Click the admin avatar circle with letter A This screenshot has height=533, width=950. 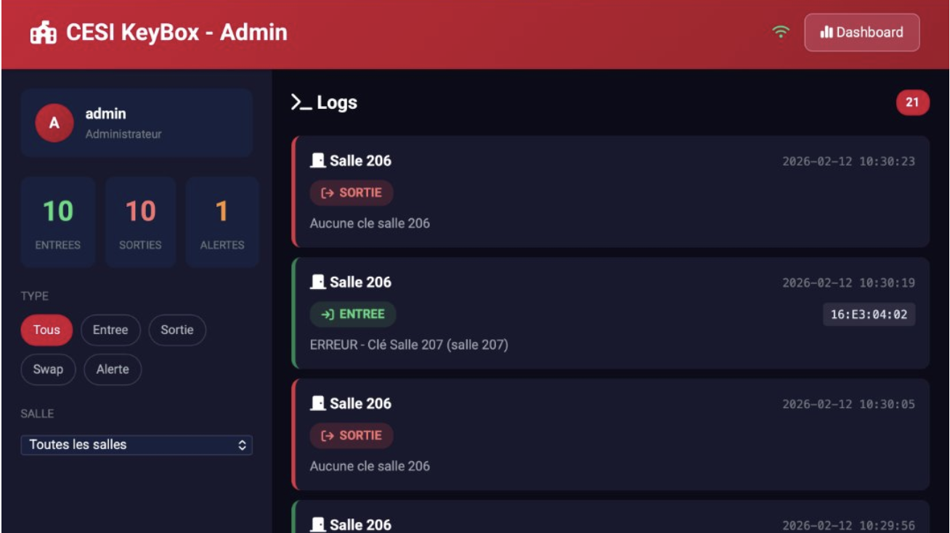(x=54, y=123)
